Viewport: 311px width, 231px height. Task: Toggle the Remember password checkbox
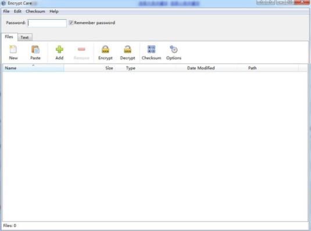coord(71,23)
